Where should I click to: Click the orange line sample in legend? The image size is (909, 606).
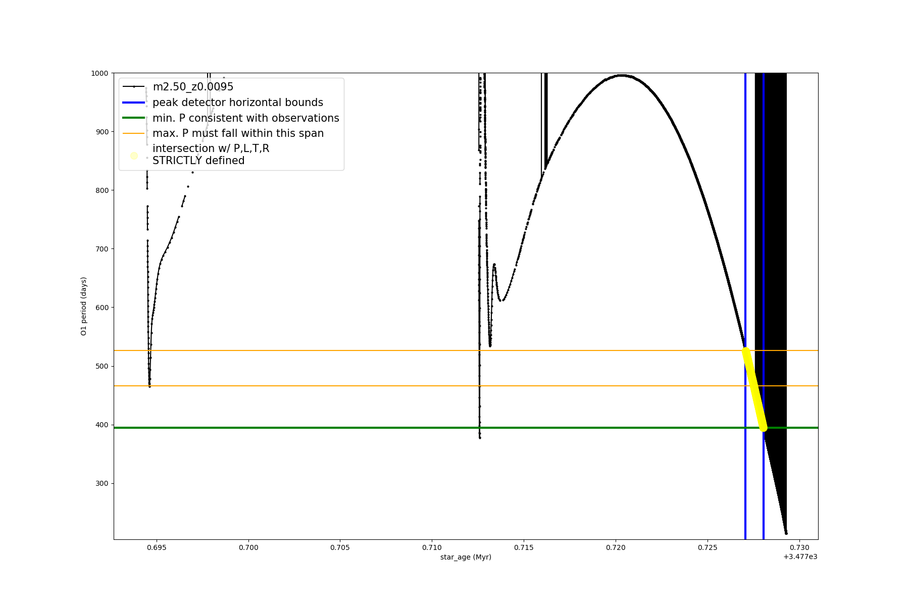[x=134, y=133]
